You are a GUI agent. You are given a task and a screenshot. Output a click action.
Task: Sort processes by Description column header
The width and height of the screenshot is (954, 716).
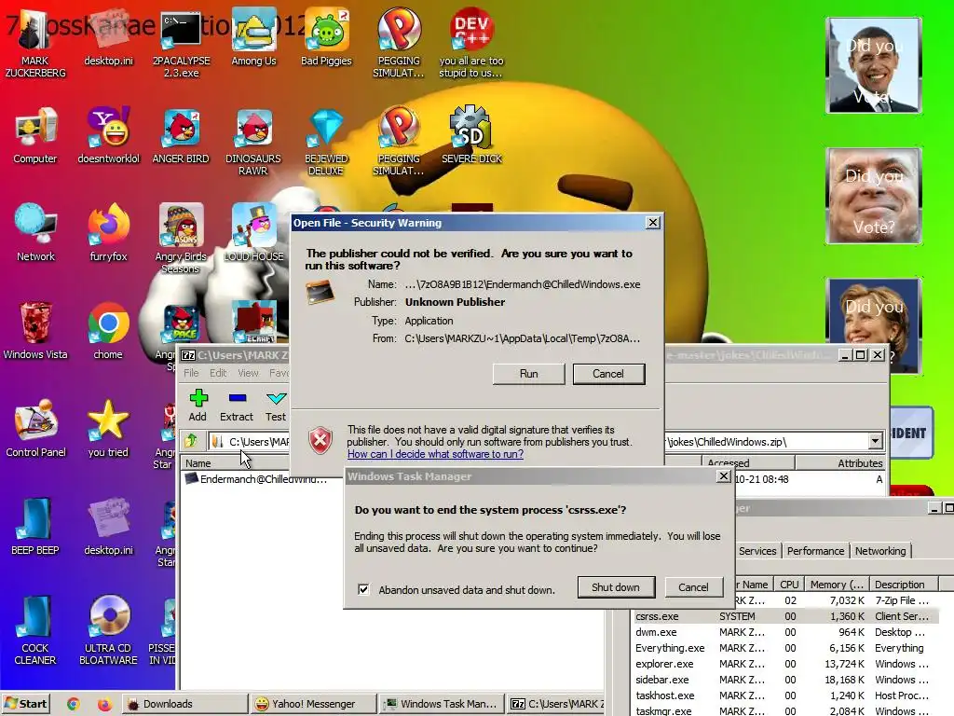click(x=904, y=585)
